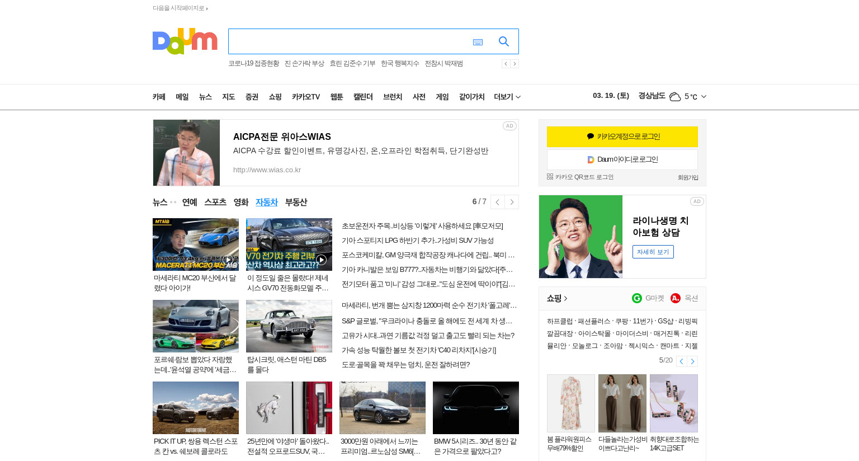Switch to the 뉴스 tab
The image size is (859, 461).
[160, 202]
